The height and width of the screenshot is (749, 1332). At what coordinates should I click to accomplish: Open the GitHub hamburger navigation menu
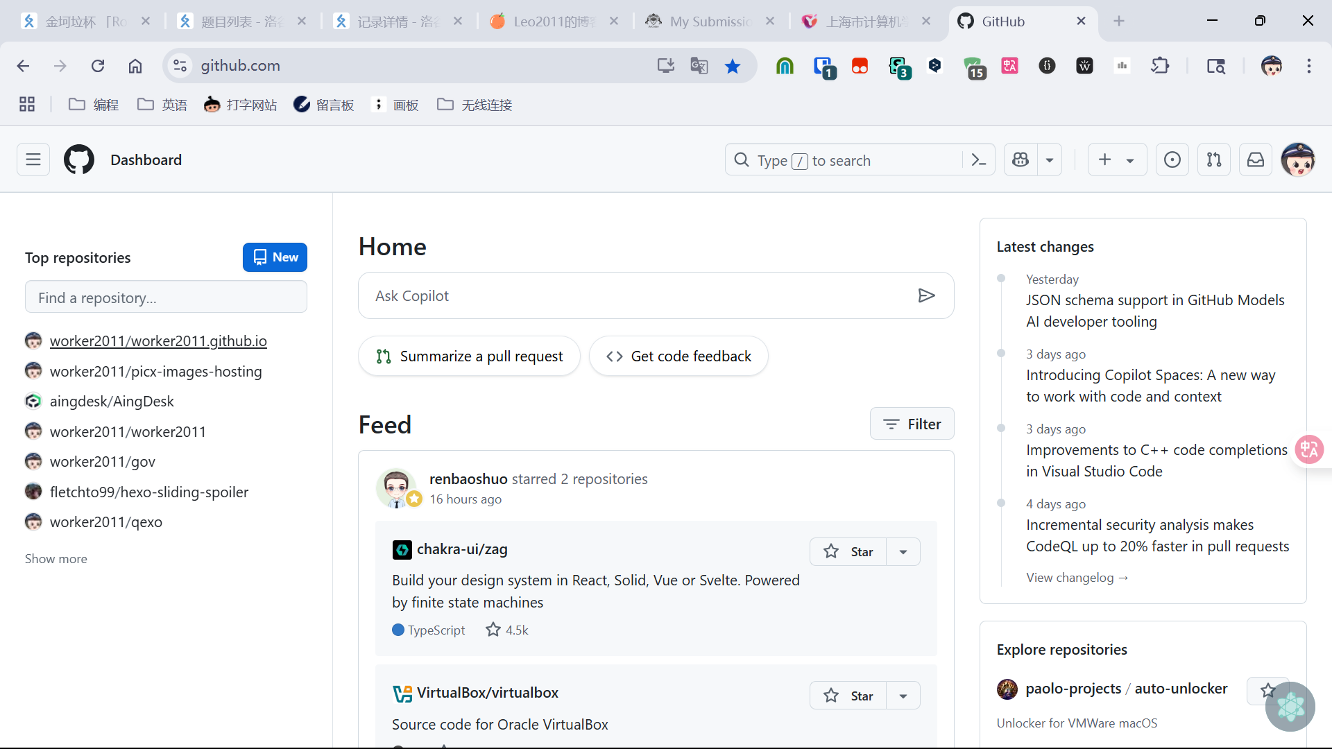[33, 160]
